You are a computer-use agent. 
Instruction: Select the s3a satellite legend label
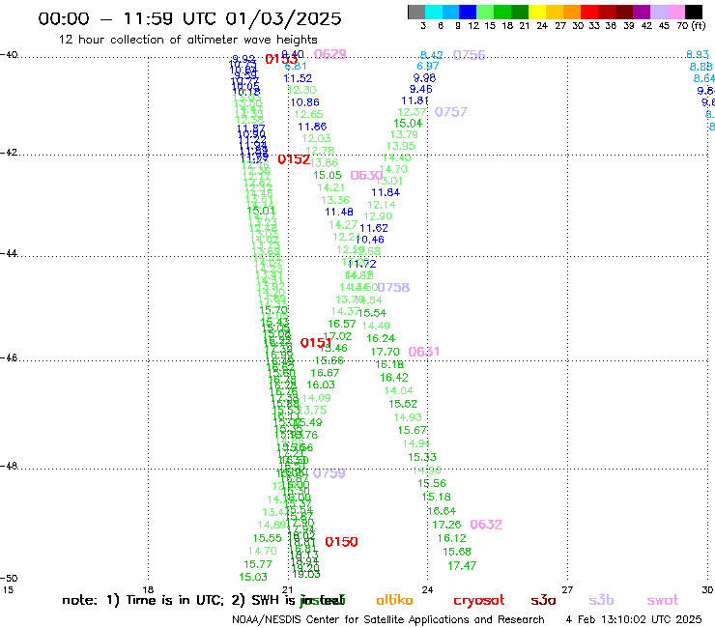coord(543,600)
